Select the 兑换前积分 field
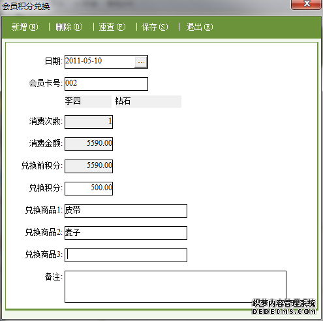This screenshot has height=321, width=323. (89, 166)
